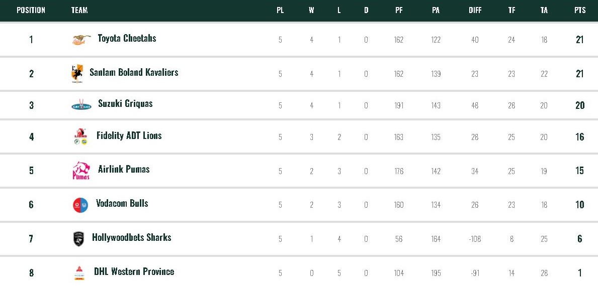Sort table by the PTS column header
The height and width of the screenshot is (286, 598).
pos(580,10)
